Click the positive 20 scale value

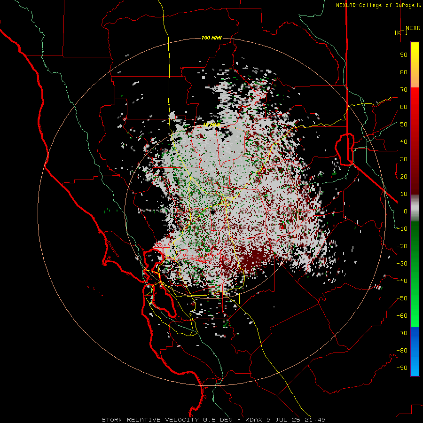coord(404,176)
